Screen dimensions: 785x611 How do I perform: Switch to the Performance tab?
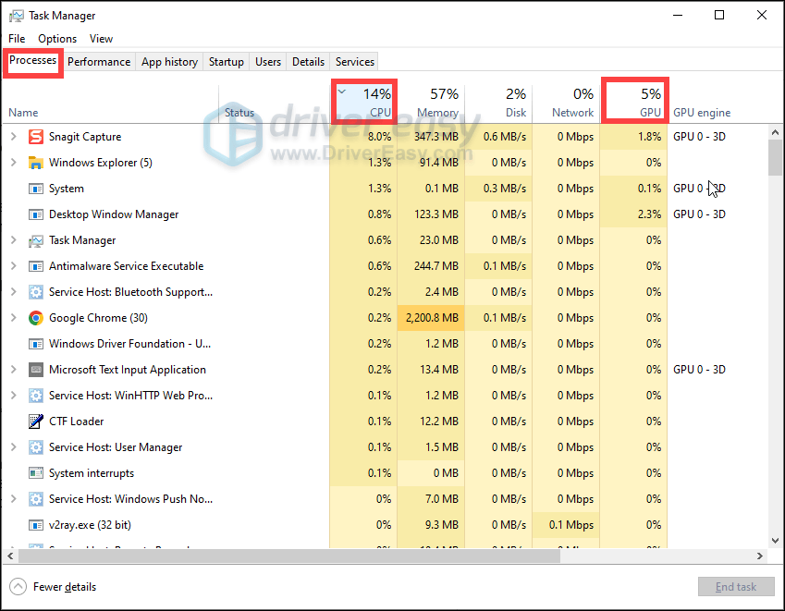99,61
